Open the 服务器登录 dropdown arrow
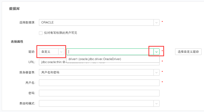 (156, 72)
